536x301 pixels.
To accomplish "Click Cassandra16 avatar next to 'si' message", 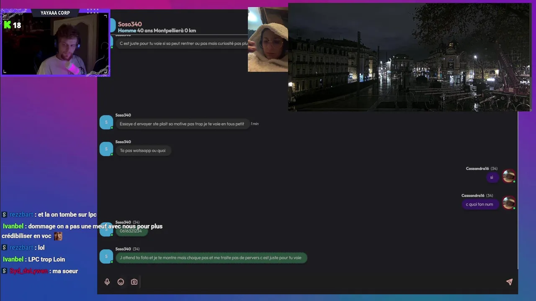I will (509, 176).
